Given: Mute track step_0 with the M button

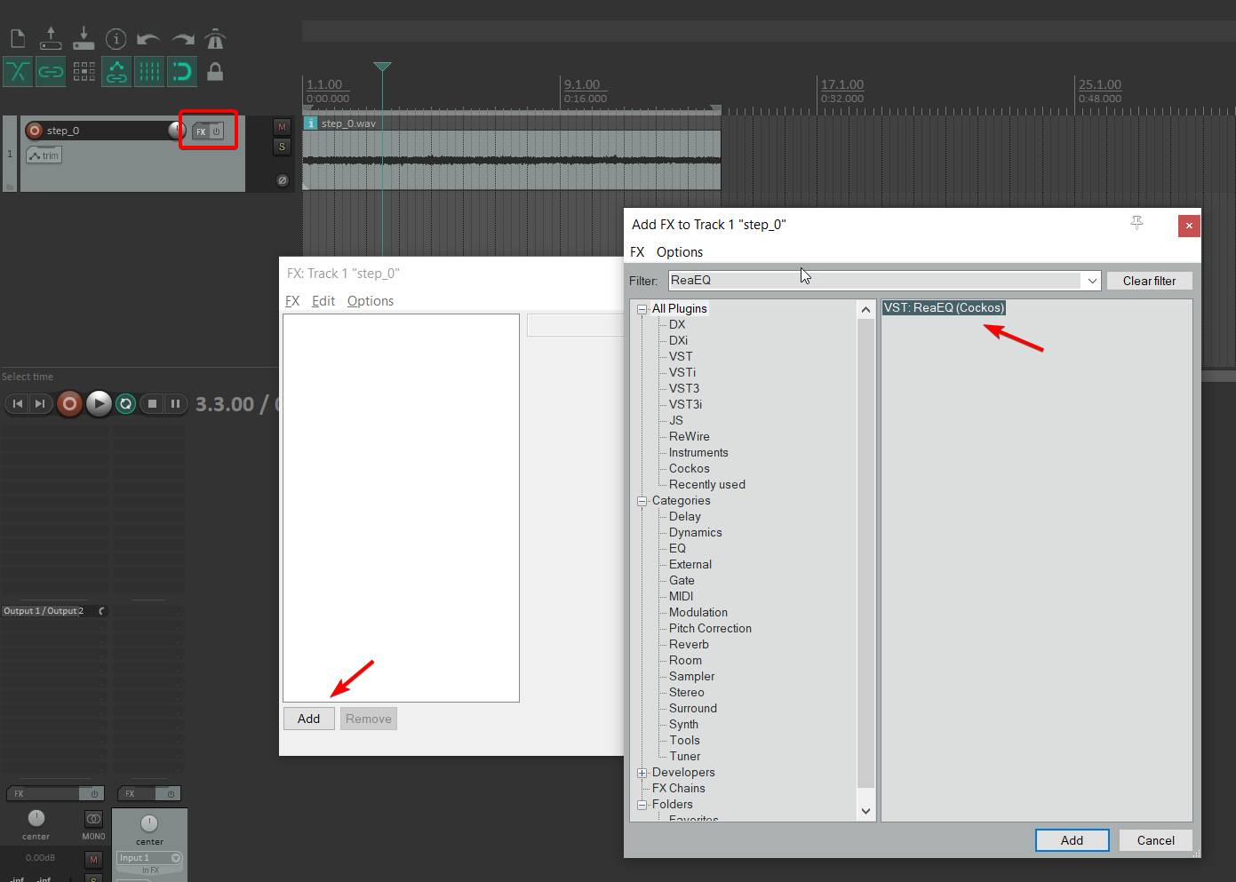Looking at the screenshot, I should 282,127.
